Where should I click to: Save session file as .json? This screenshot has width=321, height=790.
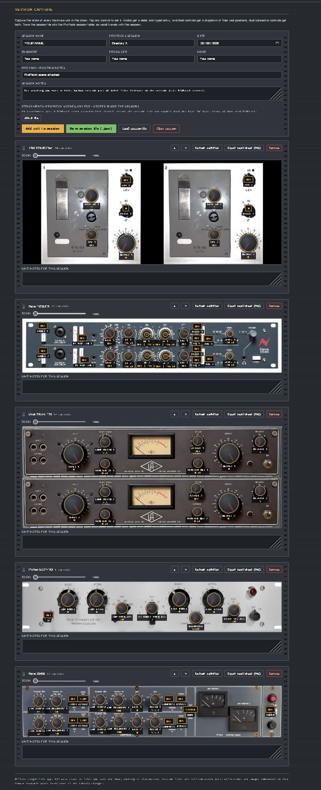[91, 129]
